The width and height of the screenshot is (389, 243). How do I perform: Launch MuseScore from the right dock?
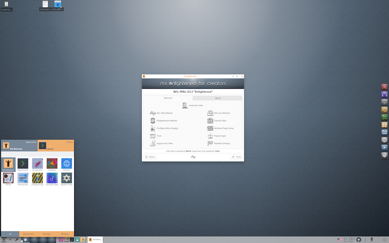(x=384, y=140)
